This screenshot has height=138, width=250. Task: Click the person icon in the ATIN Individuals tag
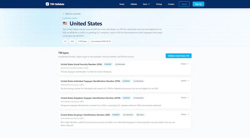pos(134,98)
